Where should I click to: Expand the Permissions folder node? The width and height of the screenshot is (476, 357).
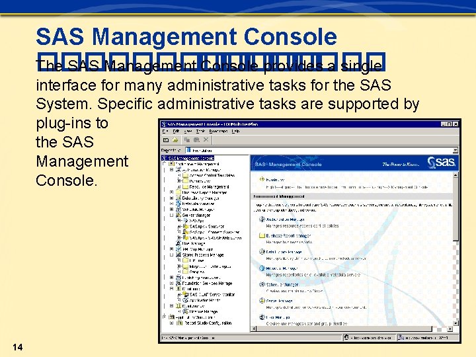(179, 181)
